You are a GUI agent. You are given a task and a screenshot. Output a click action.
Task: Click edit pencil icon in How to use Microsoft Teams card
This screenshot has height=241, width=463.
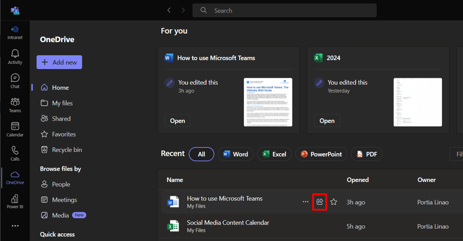tap(170, 83)
